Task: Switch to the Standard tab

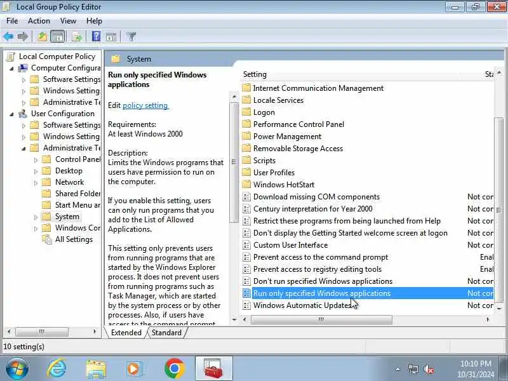Action: 166,333
